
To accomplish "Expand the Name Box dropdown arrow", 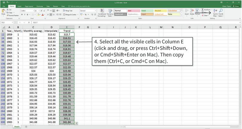I will tap(12, 22).
